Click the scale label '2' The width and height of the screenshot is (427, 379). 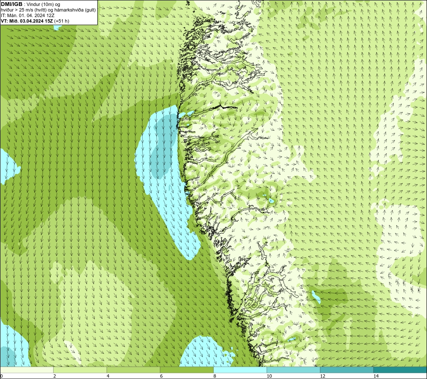(x=55, y=376)
